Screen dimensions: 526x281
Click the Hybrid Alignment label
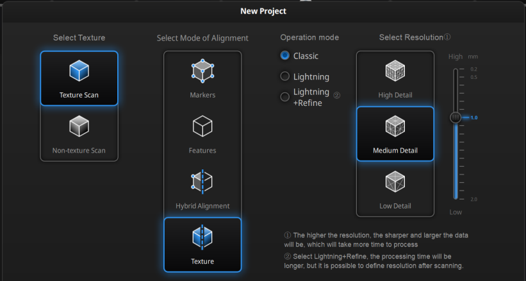(202, 206)
